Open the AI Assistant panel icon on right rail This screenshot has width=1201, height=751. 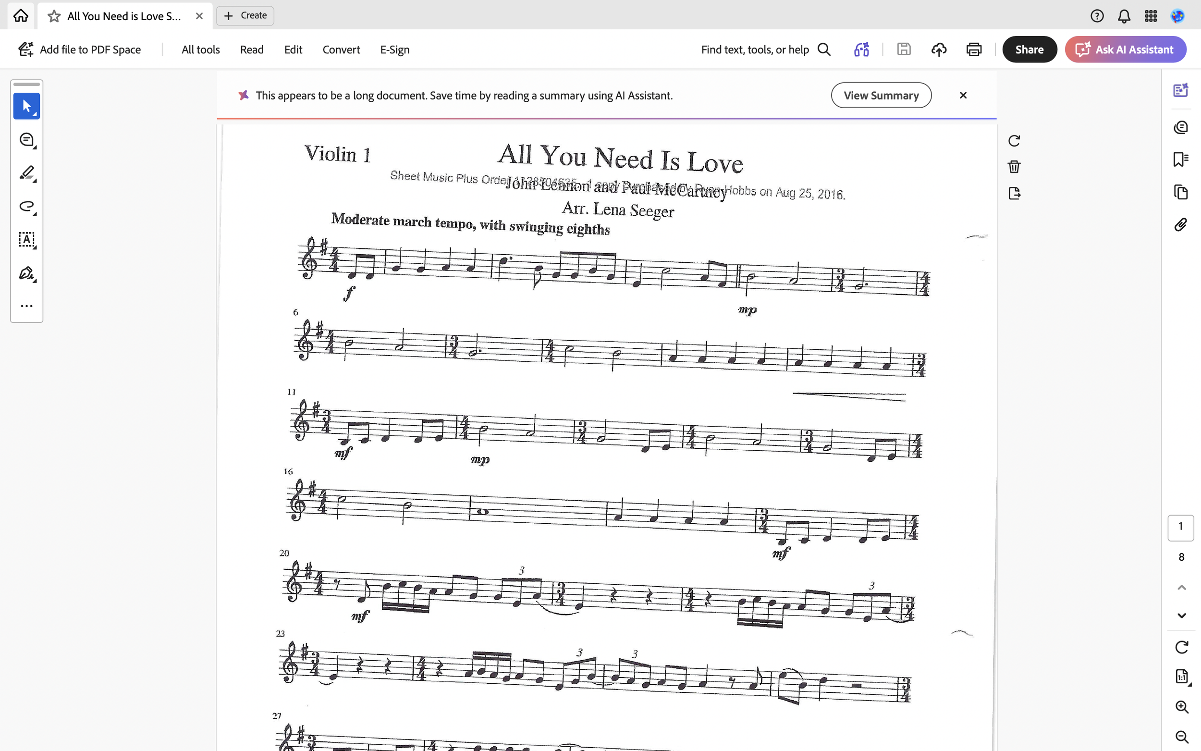pos(1180,90)
